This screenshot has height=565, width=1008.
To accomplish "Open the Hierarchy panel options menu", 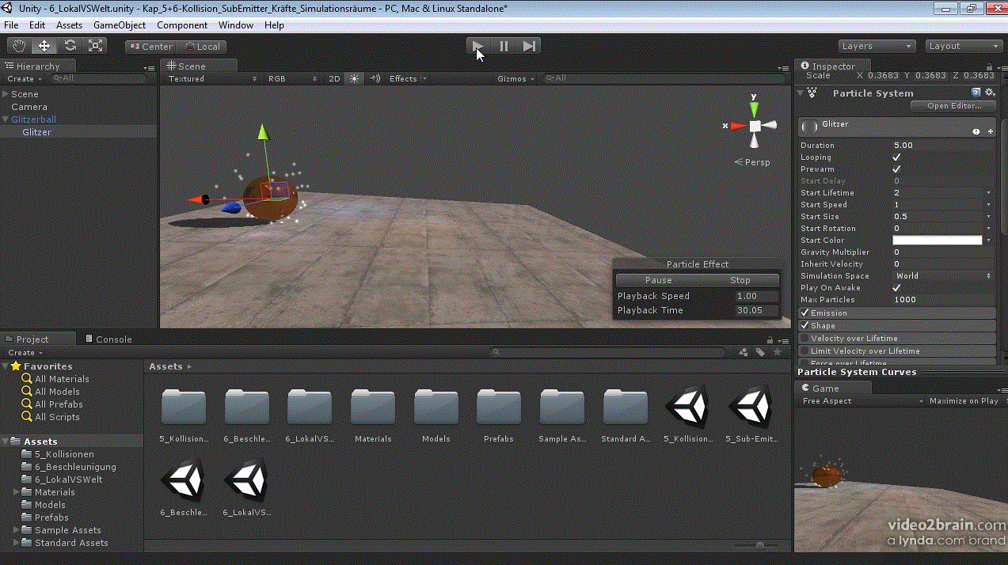I will [150, 67].
